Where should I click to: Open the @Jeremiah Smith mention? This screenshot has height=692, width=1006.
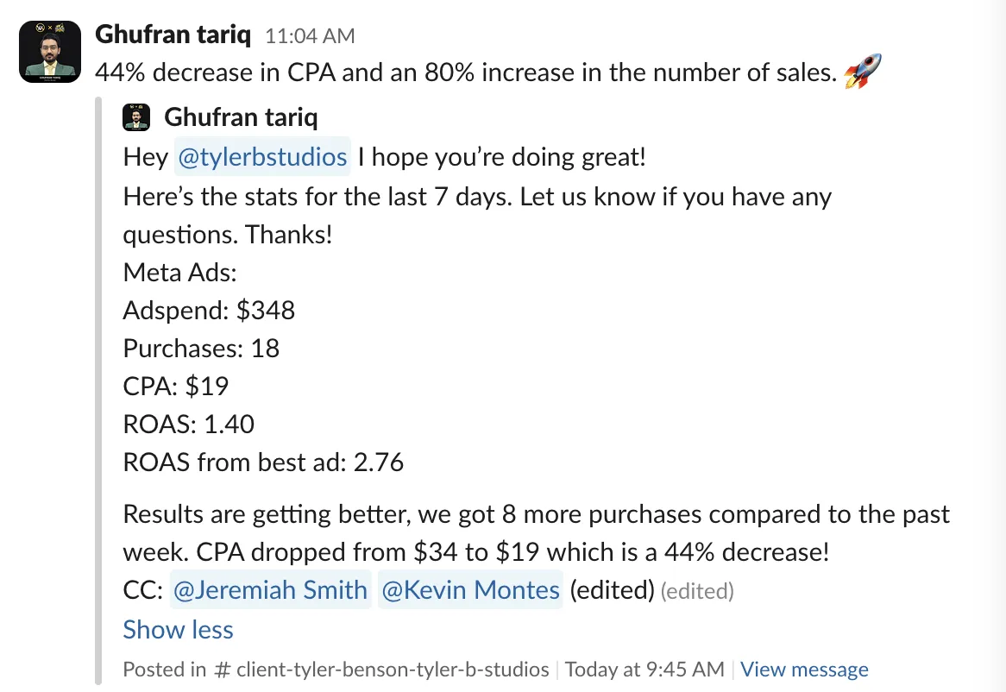[270, 589]
